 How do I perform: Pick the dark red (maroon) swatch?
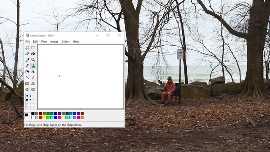pyautogui.click(x=40, y=114)
